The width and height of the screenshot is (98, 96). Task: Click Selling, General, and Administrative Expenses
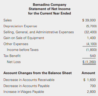pos(39,32)
